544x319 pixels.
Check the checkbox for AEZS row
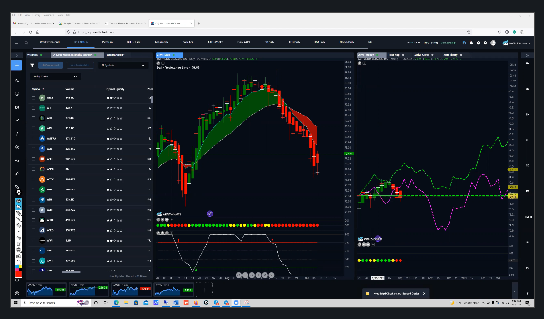pos(34,98)
